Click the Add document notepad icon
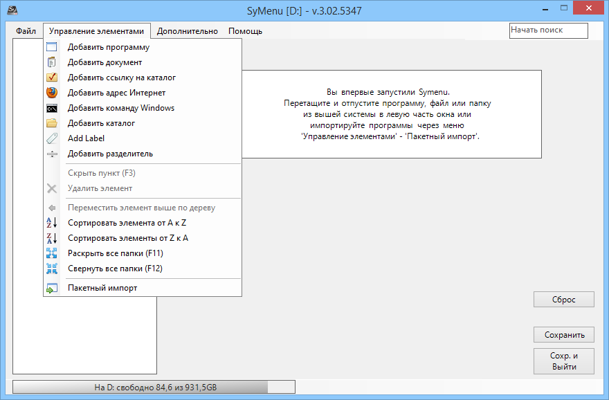This screenshot has width=609, height=400. tap(52, 62)
